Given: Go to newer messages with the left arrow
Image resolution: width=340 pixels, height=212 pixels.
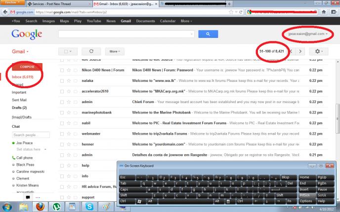Looking at the screenshot, I should coord(291,51).
